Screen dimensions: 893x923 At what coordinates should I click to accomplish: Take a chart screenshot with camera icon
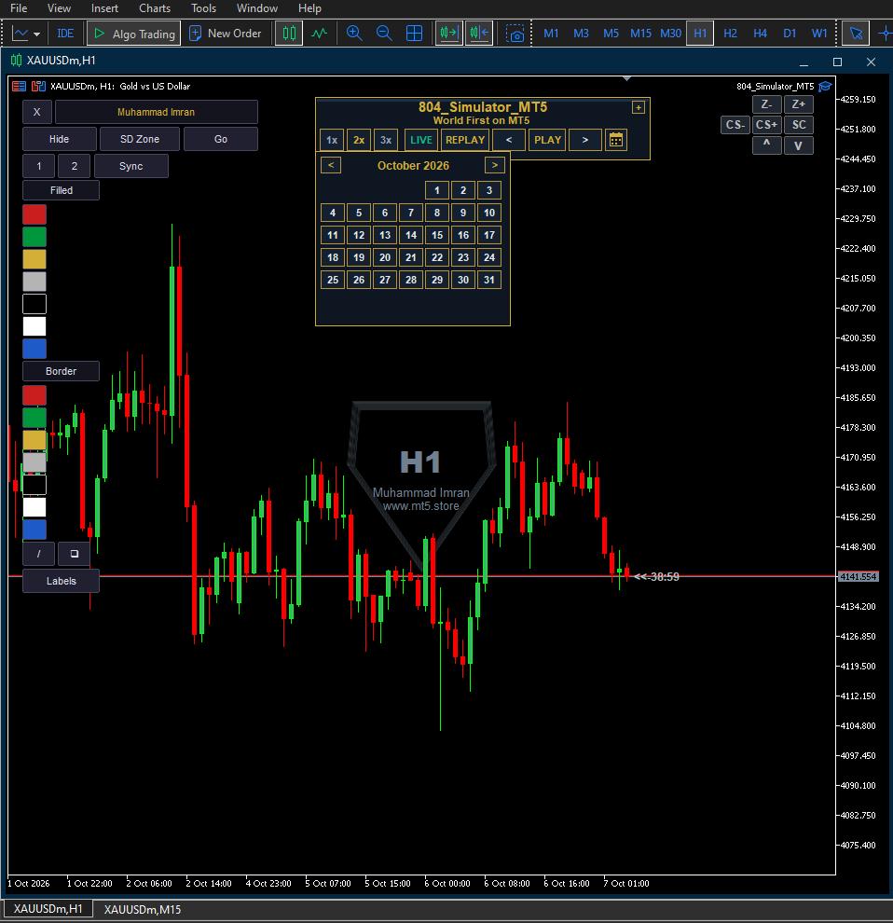515,34
